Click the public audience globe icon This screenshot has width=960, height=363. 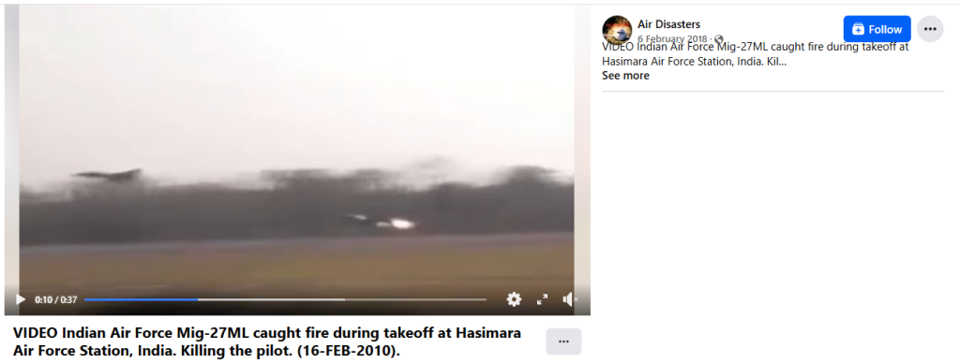719,39
